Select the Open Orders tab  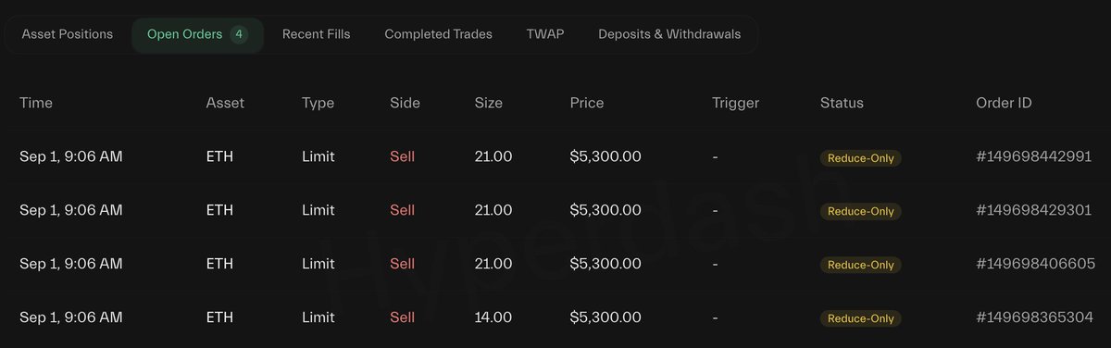[x=197, y=34]
